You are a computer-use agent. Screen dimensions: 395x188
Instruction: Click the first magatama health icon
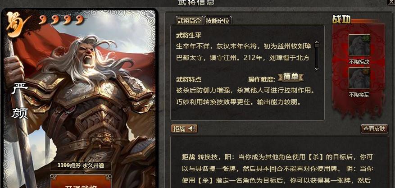pos(43,20)
